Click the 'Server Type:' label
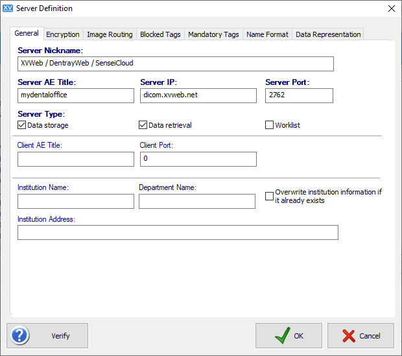 [x=41, y=114]
